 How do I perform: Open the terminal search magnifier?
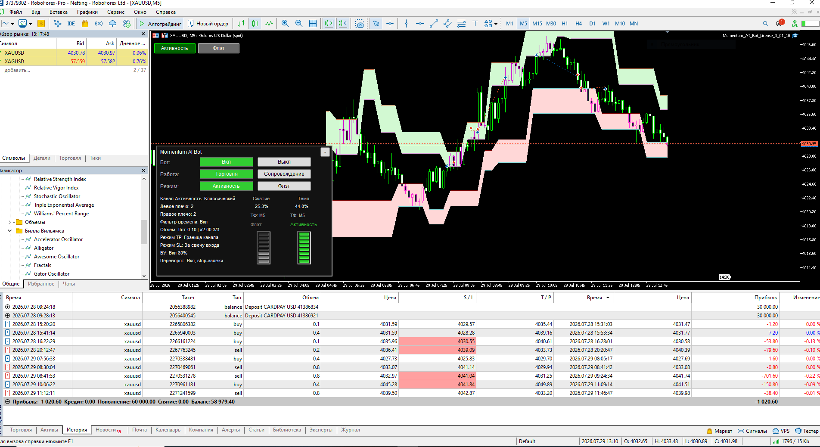pos(765,24)
